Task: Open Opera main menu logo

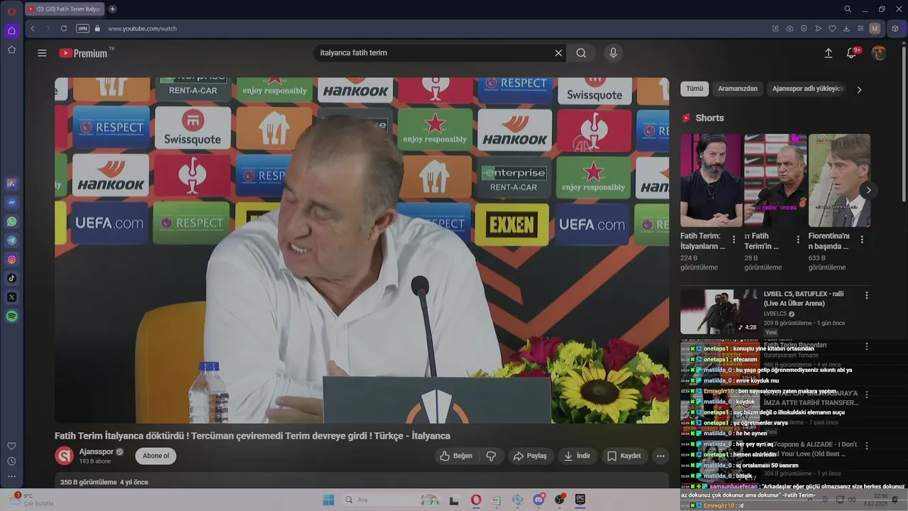Action: [11, 11]
